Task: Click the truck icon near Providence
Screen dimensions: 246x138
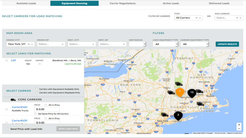Action: pos(200,104)
